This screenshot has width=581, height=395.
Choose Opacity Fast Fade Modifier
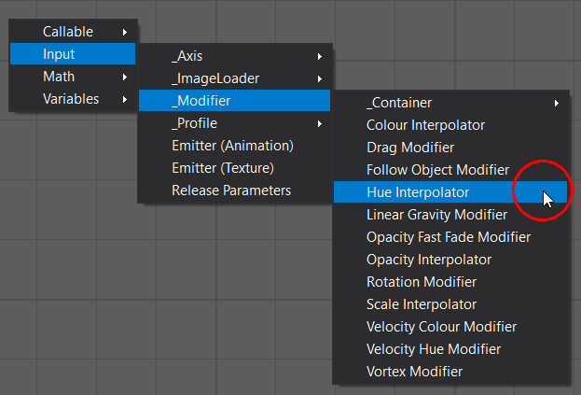[x=449, y=237]
